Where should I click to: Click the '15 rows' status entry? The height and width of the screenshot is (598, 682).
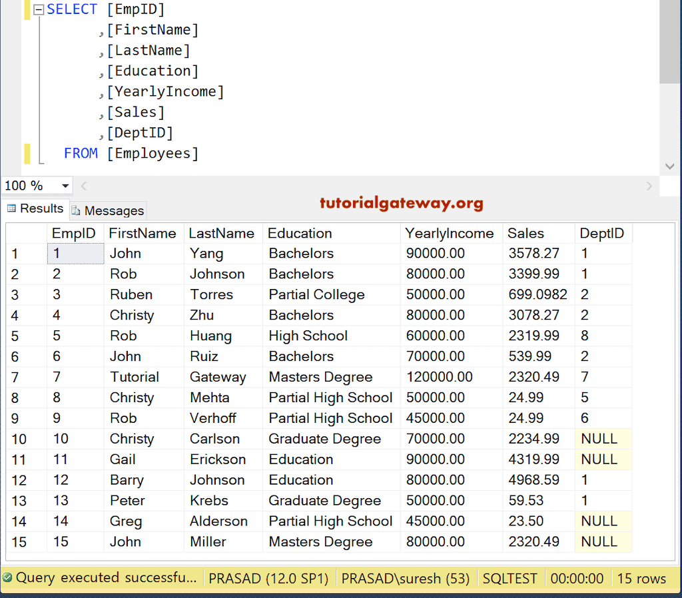click(641, 579)
